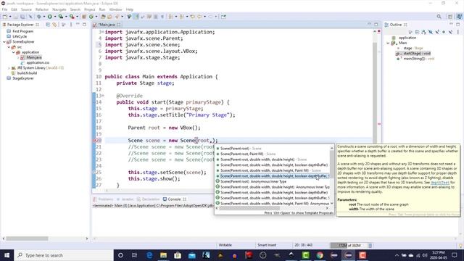
Task: Toggle Hide Fields in Outline toolbar
Action: pos(430,32)
